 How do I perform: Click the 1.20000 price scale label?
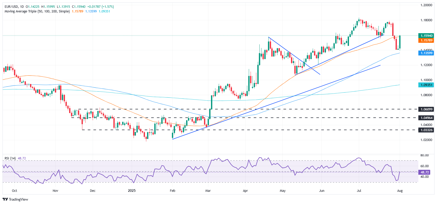pos(426,5)
